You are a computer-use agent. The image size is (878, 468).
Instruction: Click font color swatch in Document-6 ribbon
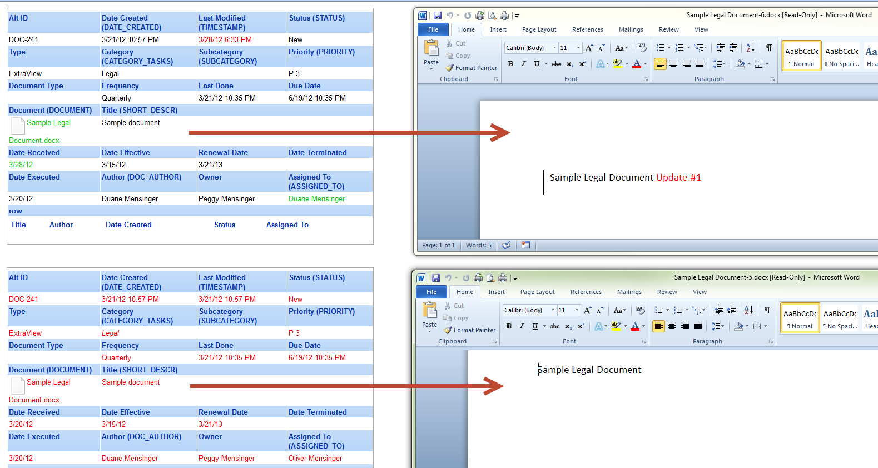tap(637, 64)
